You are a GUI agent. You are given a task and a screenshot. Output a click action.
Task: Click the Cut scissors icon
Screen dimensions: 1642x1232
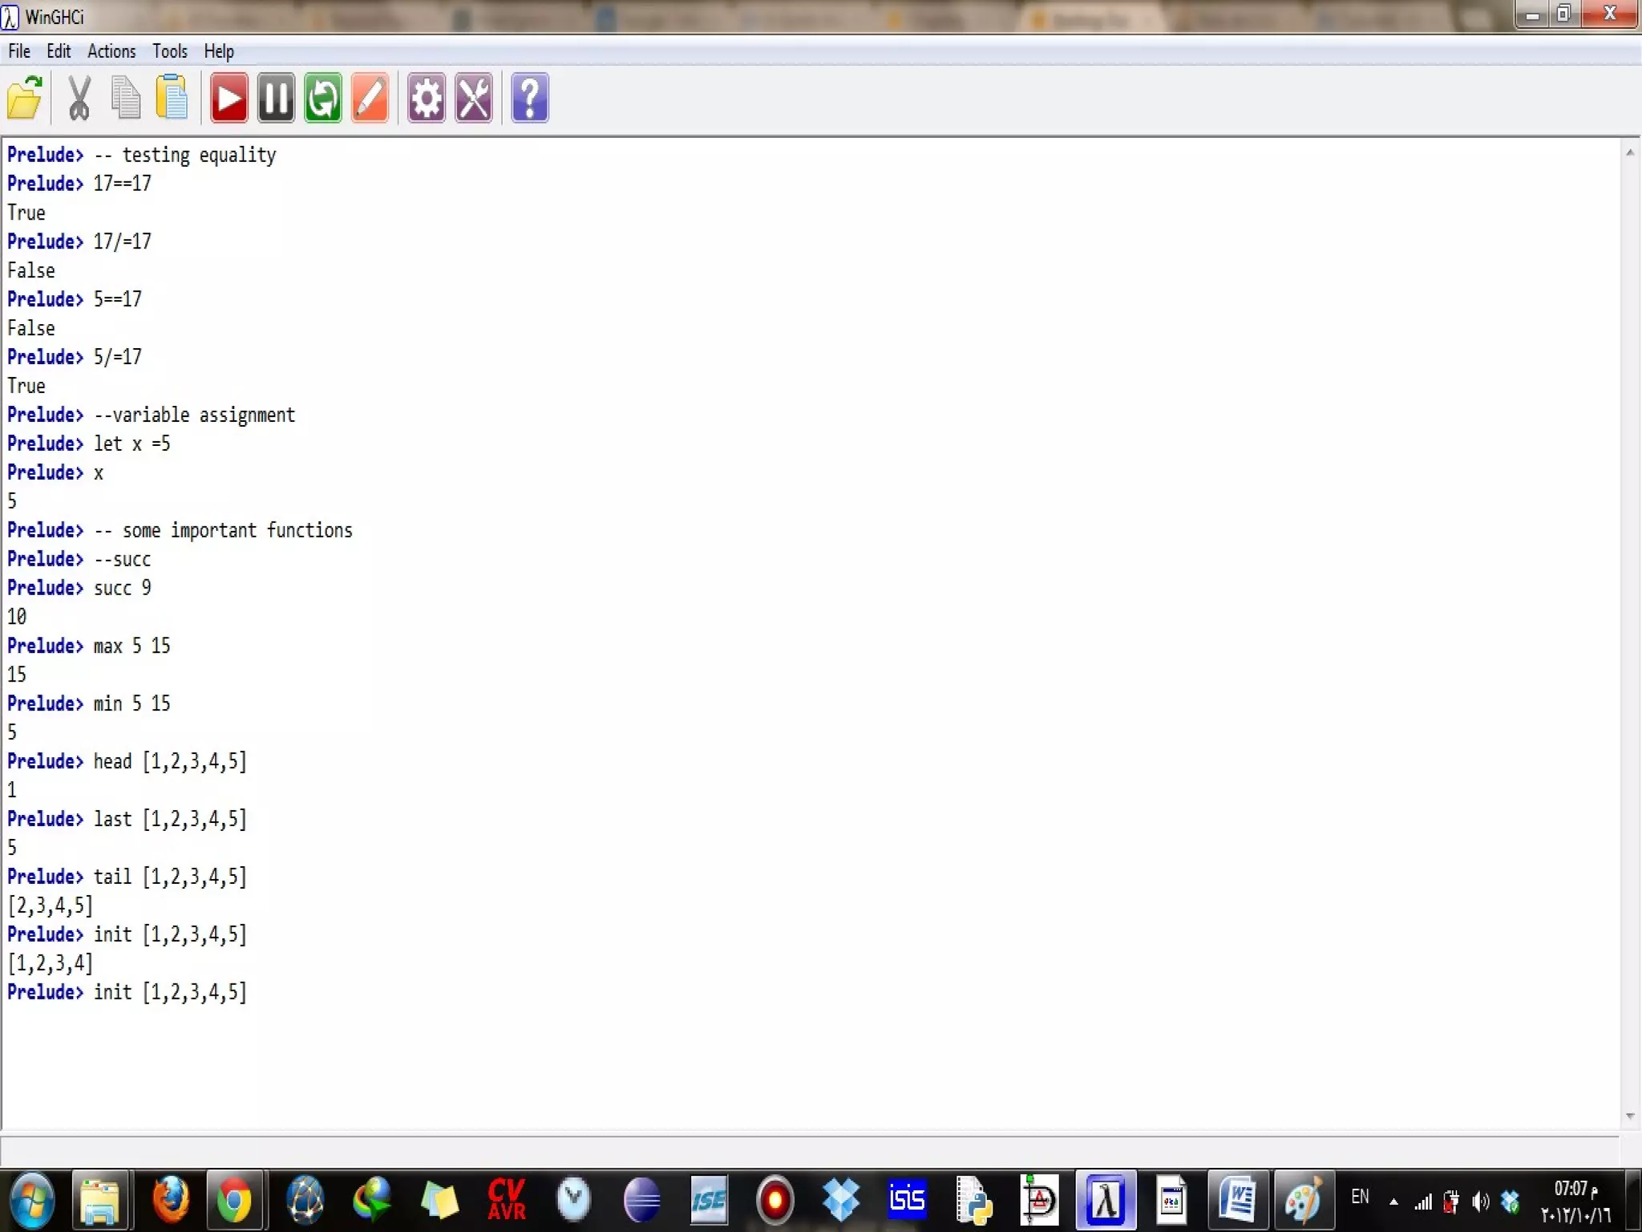pyautogui.click(x=79, y=99)
